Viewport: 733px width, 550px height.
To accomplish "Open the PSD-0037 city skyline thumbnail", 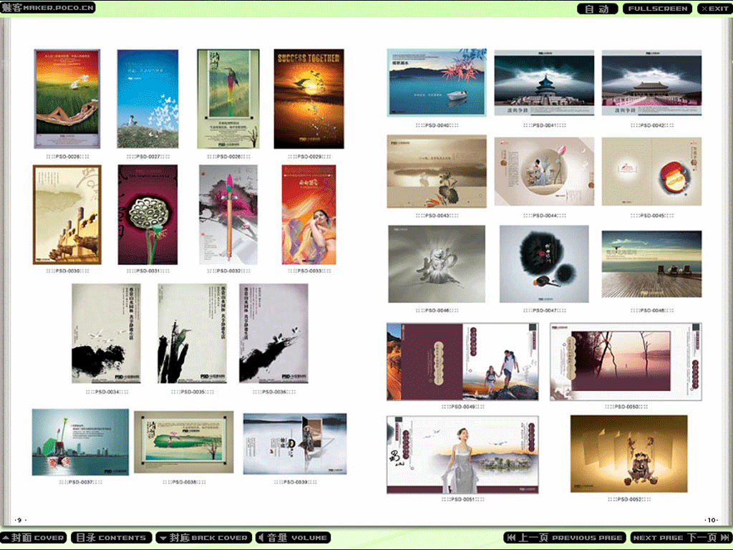I will (80, 442).
